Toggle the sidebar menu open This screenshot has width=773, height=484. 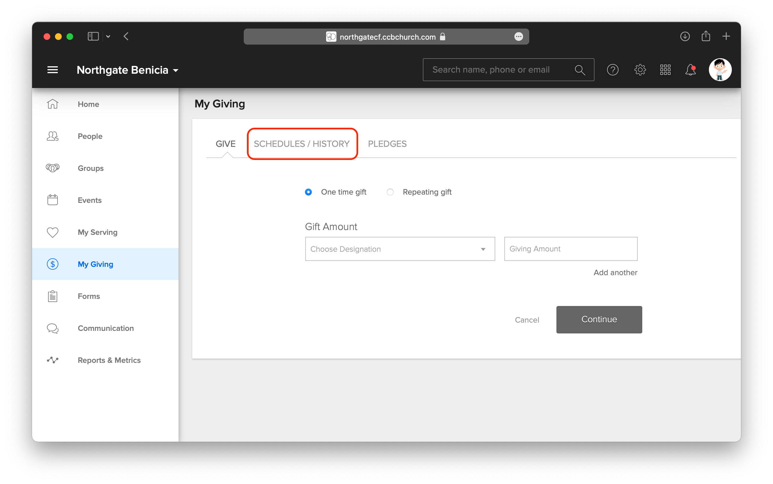pos(52,70)
